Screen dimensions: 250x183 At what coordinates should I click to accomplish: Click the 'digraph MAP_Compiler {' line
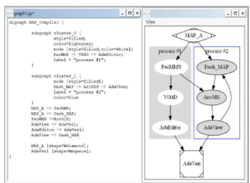(x=36, y=22)
